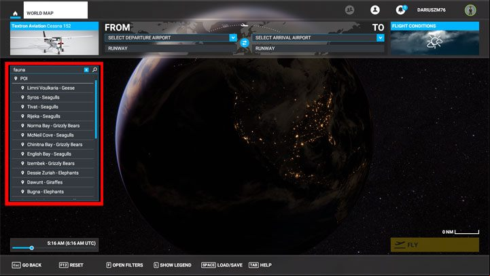Open the World Map tab
The image size is (490, 276).
pos(56,10)
